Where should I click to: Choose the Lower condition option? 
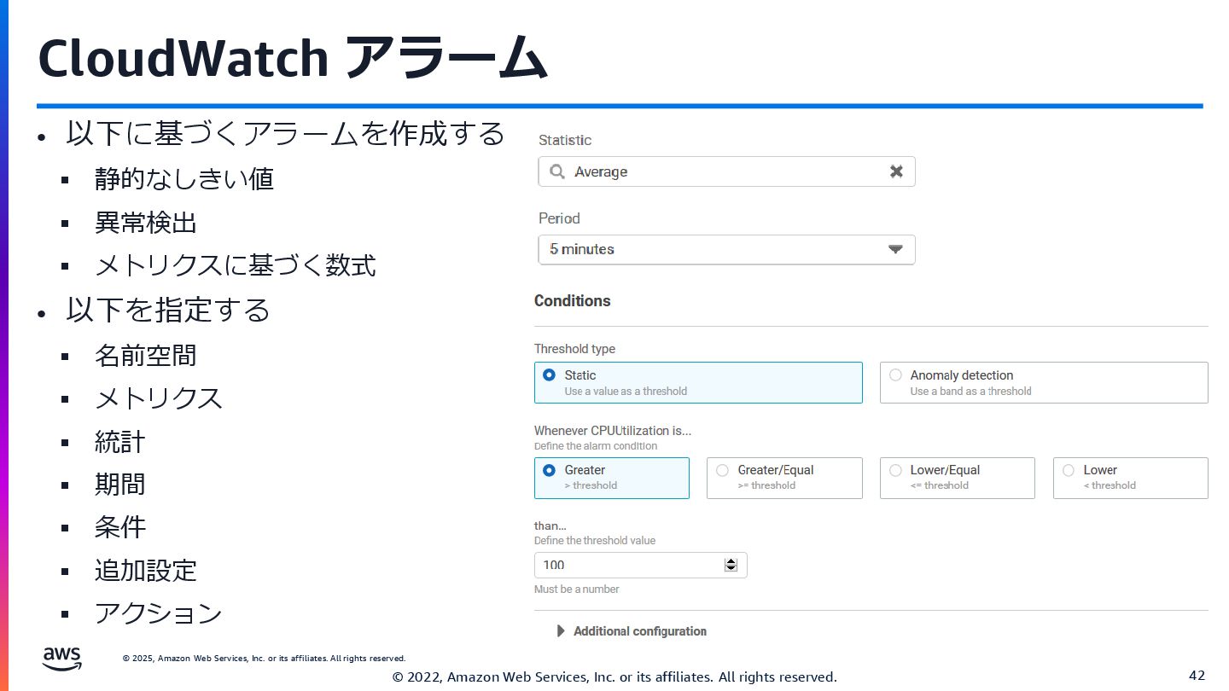(1131, 478)
